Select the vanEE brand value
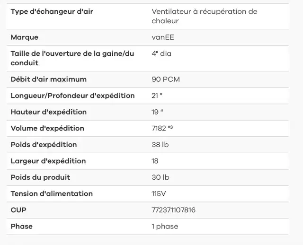Screen dimensions: 303x245 click(x=163, y=37)
